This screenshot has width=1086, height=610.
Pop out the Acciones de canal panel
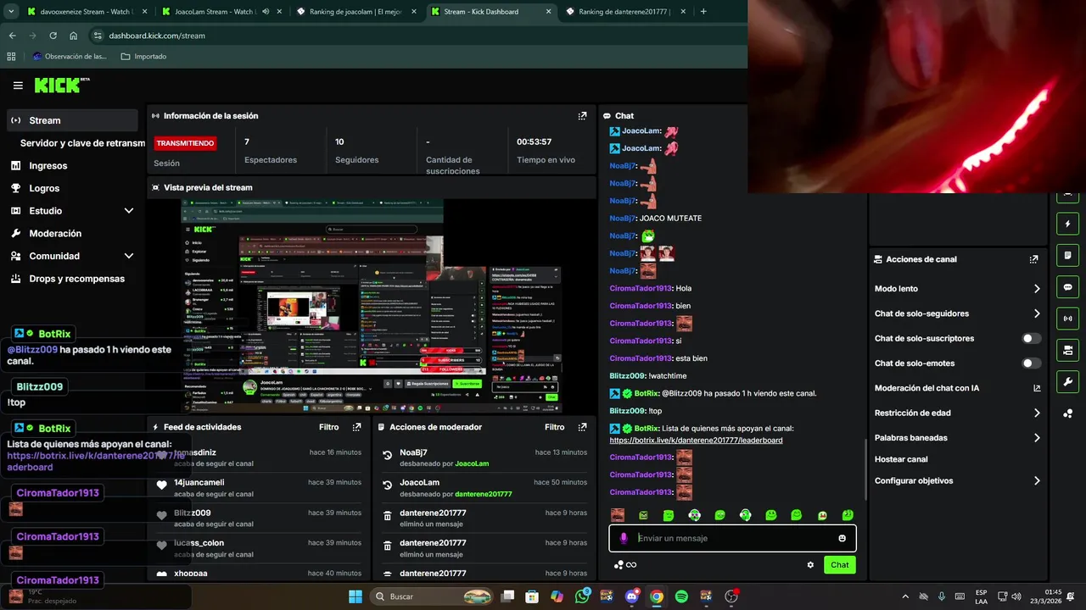tap(1033, 259)
